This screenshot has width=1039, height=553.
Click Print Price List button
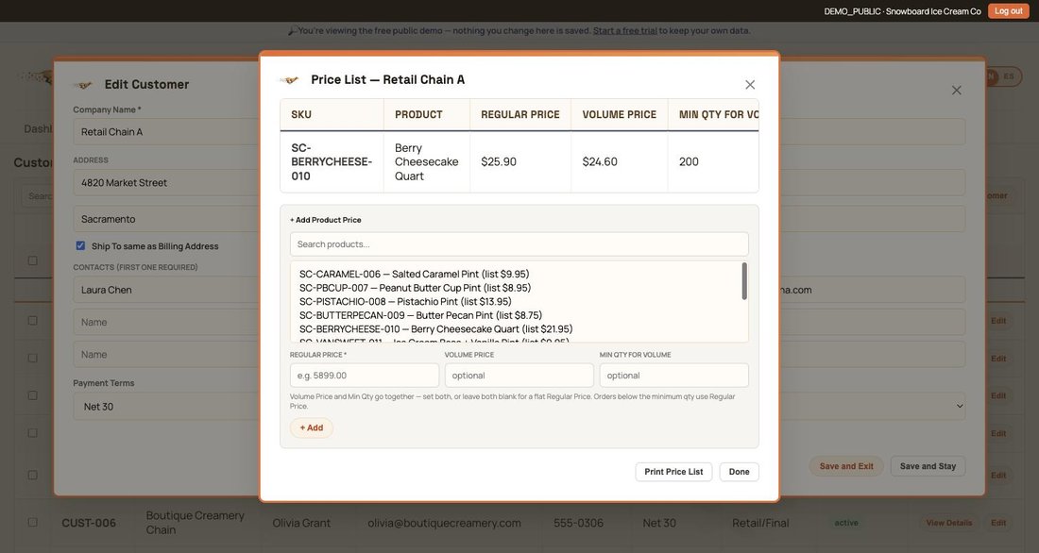673,472
